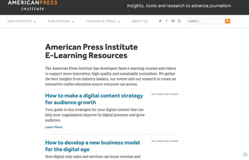
Task: Open the Twitter social icon
Action: click(x=160, y=21)
